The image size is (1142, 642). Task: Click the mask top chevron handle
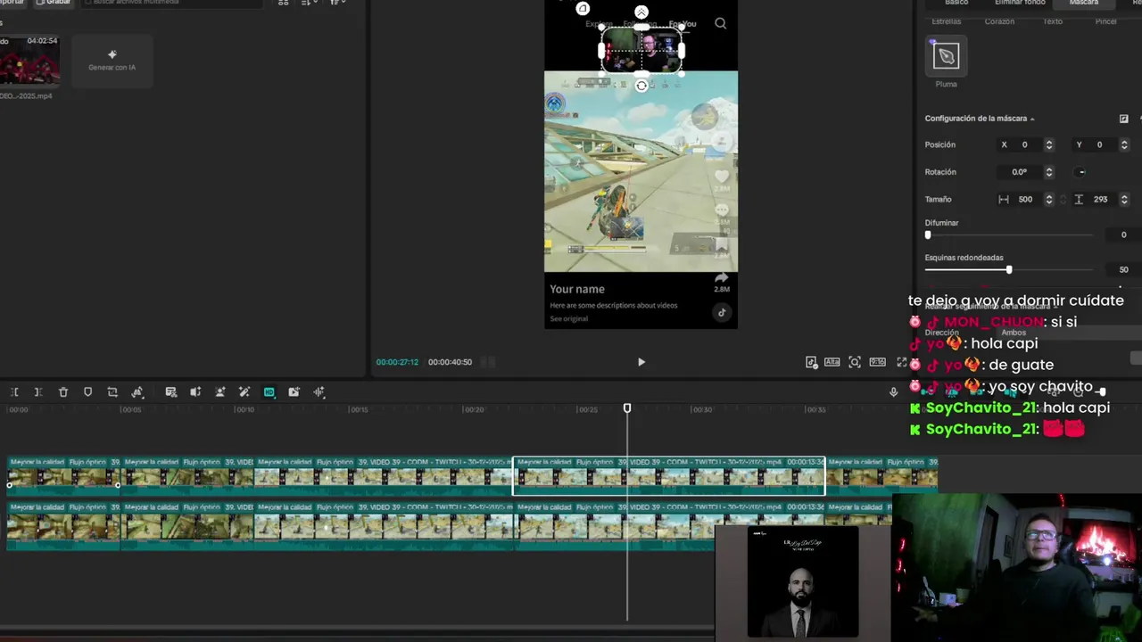641,12
